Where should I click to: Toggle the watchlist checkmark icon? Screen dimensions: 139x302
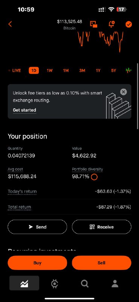coord(128,24)
